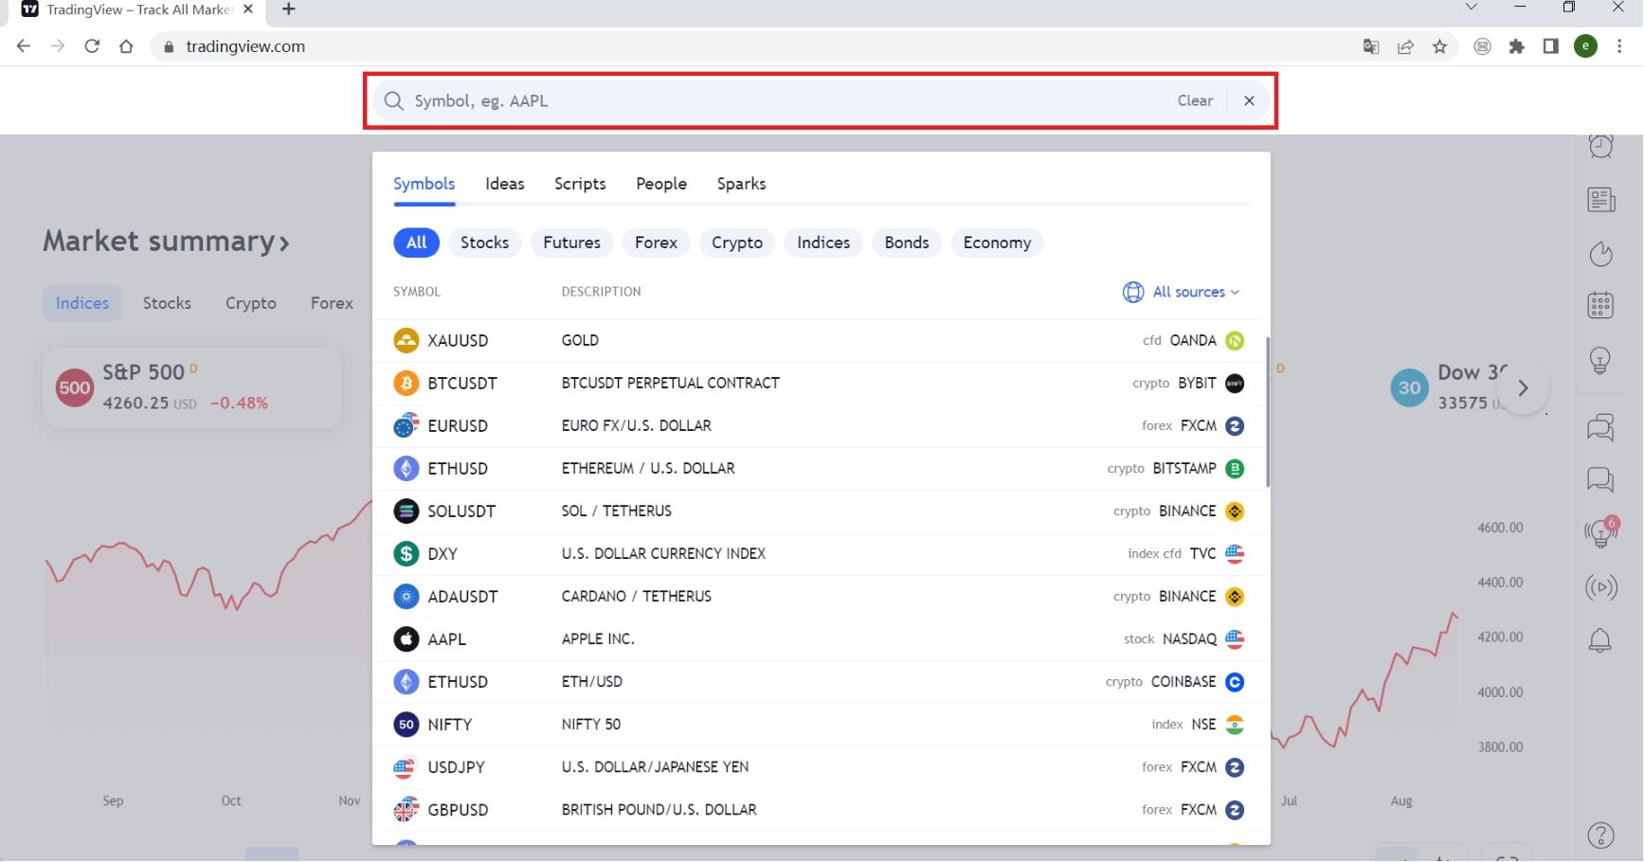
Task: Open the Alerts clock icon in sidebar
Action: click(x=1600, y=145)
